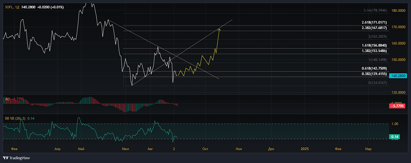Click the Ноя label on the time axis
Viewport: 411px width, 163px height.
click(x=238, y=149)
